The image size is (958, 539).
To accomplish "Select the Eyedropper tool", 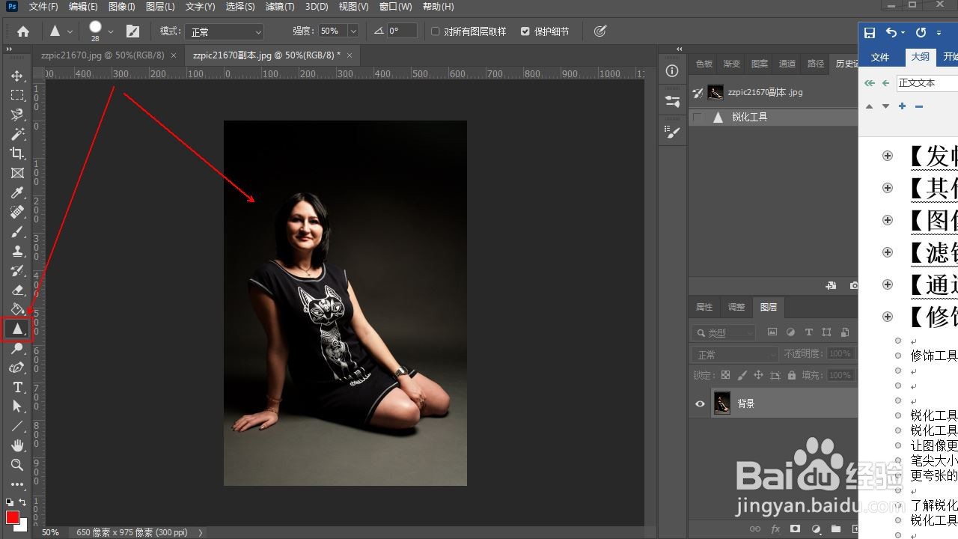I will point(17,193).
